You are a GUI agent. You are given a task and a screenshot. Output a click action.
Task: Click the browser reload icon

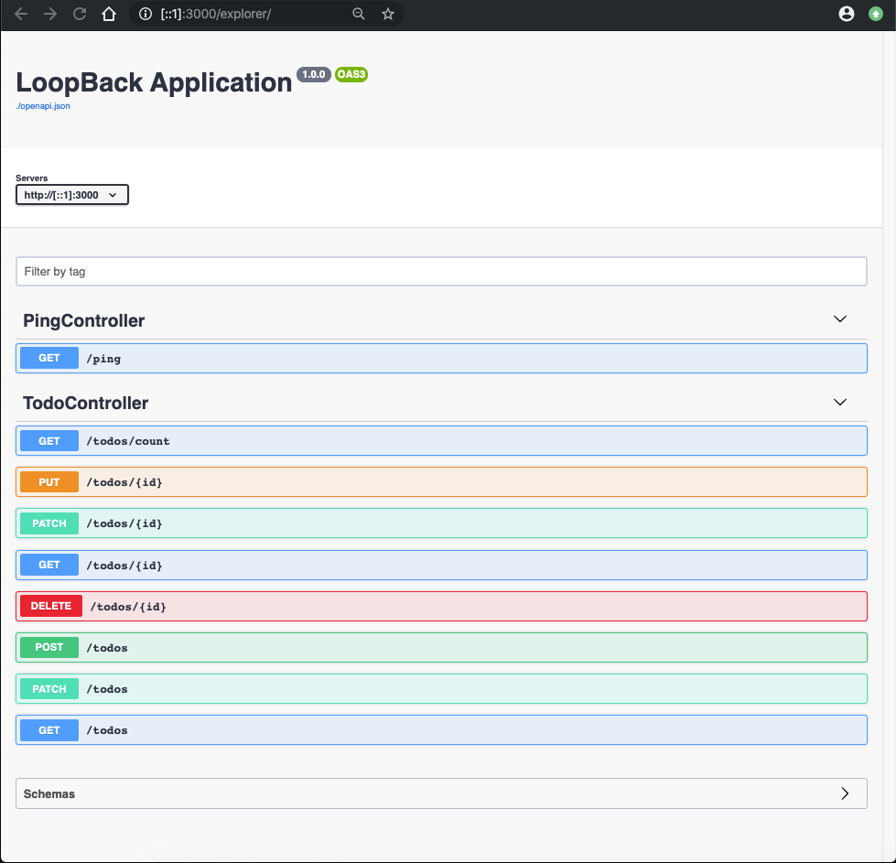[x=80, y=14]
